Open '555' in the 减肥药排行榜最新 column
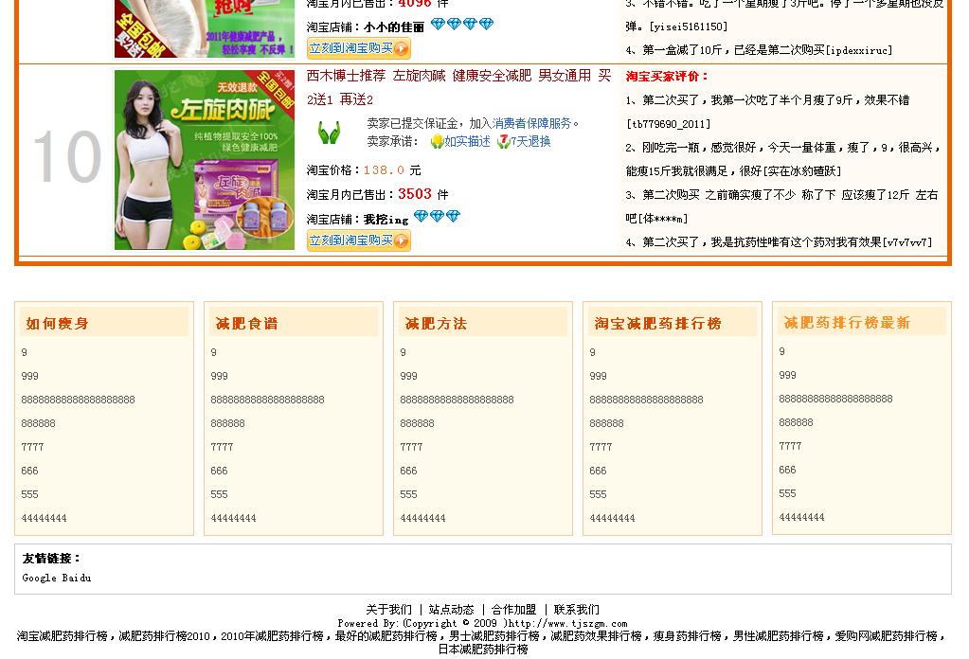 [787, 493]
